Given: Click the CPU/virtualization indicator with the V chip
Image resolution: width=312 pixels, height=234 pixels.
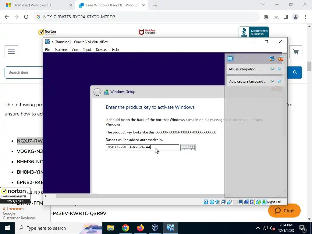Looking at the screenshot, I should [x=253, y=202].
